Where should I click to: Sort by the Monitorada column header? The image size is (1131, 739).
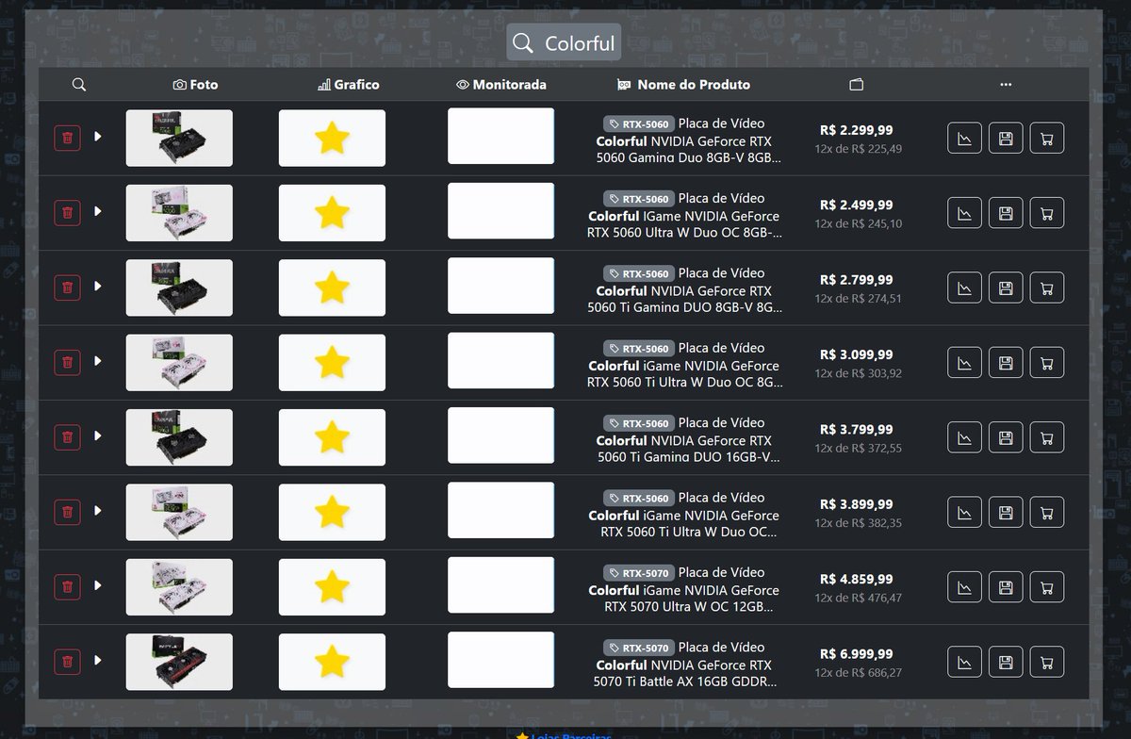500,85
